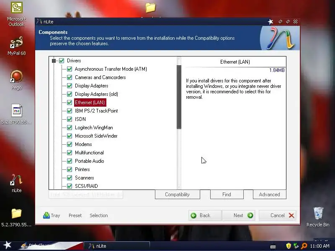The image size is (335, 251).
Task: Toggle the Multifunctional checkbox
Action: click(70, 153)
